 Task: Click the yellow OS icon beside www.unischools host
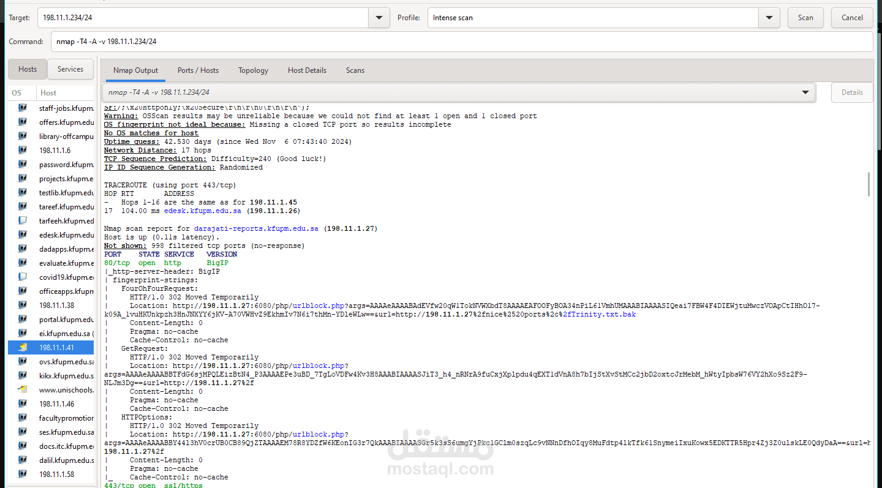tap(23, 389)
